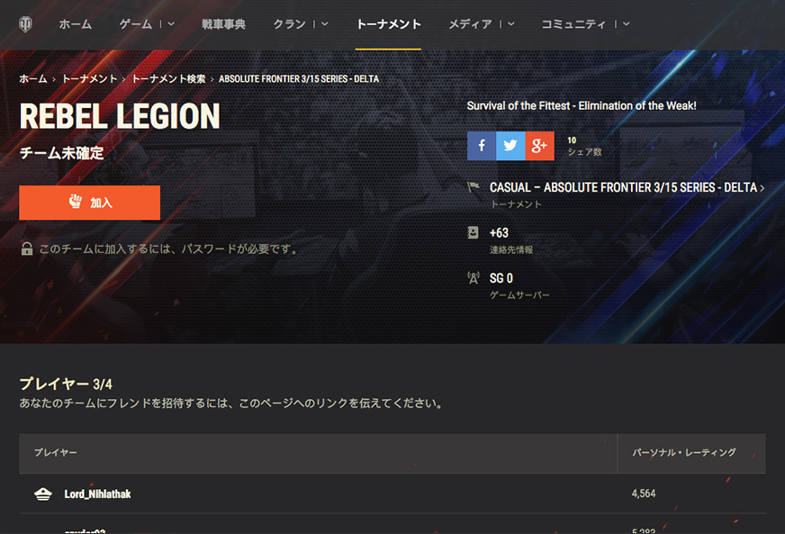Click the orange 加入 join button
Viewport: 785px width, 534px height.
tap(90, 203)
